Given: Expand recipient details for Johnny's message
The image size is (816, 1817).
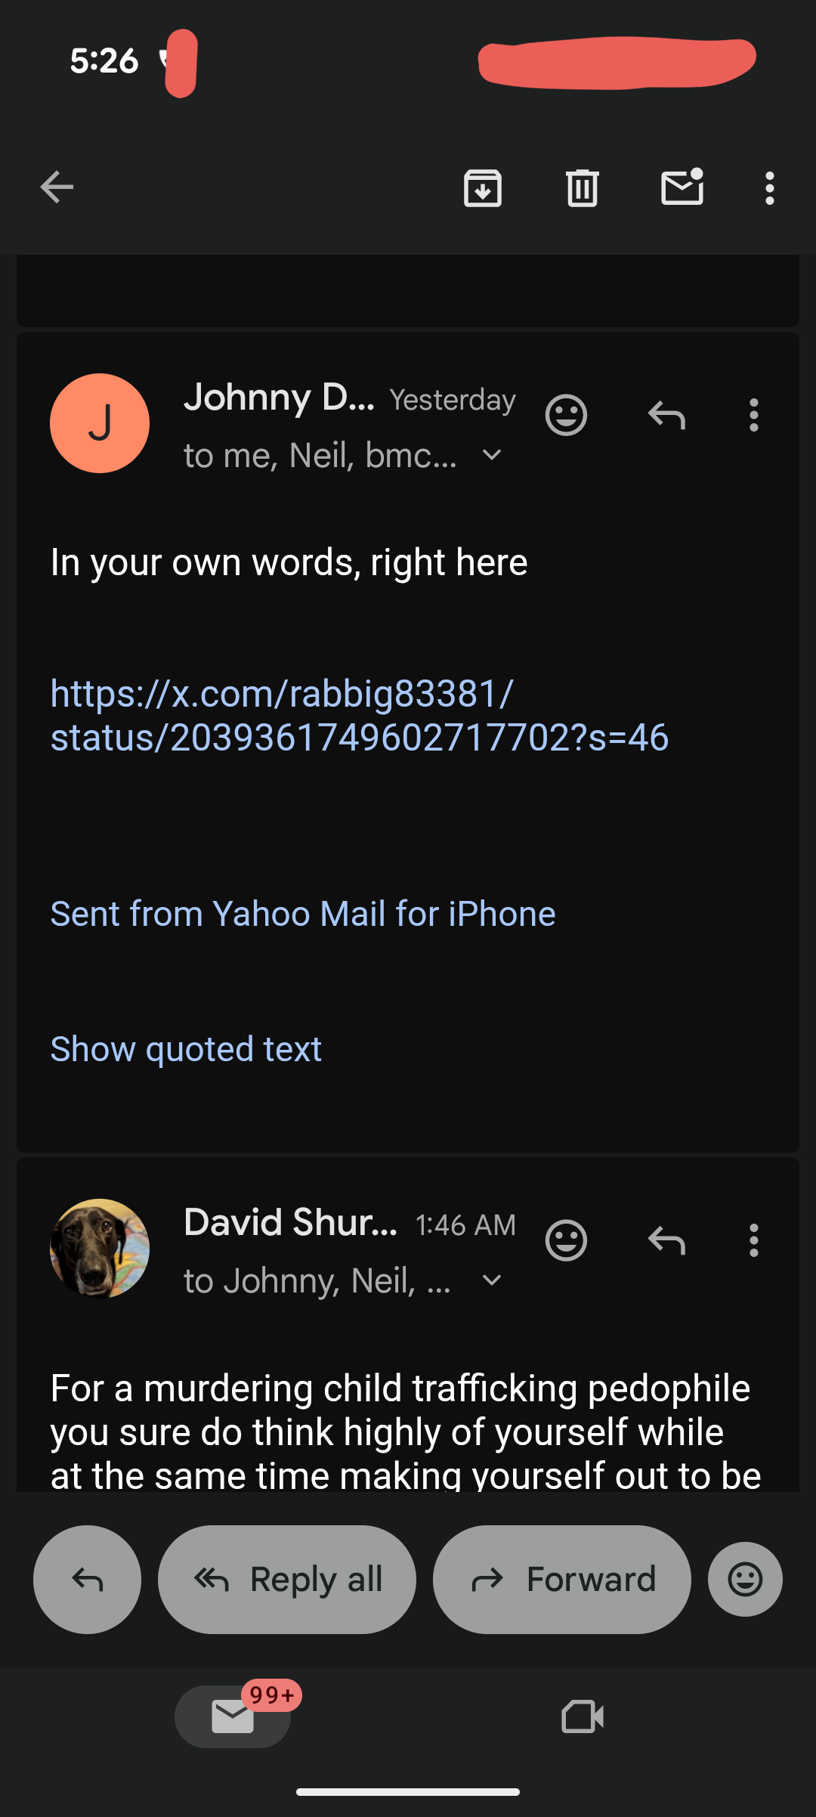Looking at the screenshot, I should [x=492, y=455].
